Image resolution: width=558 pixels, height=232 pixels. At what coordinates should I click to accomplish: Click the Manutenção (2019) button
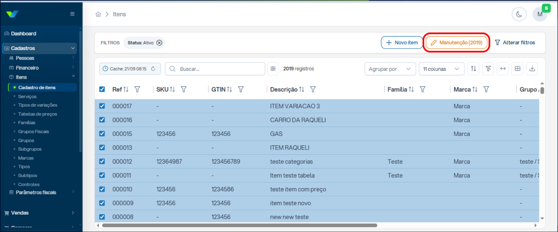456,43
